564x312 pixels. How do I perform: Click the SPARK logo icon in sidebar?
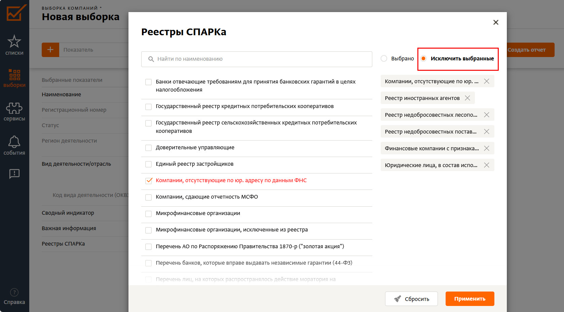coord(16,13)
